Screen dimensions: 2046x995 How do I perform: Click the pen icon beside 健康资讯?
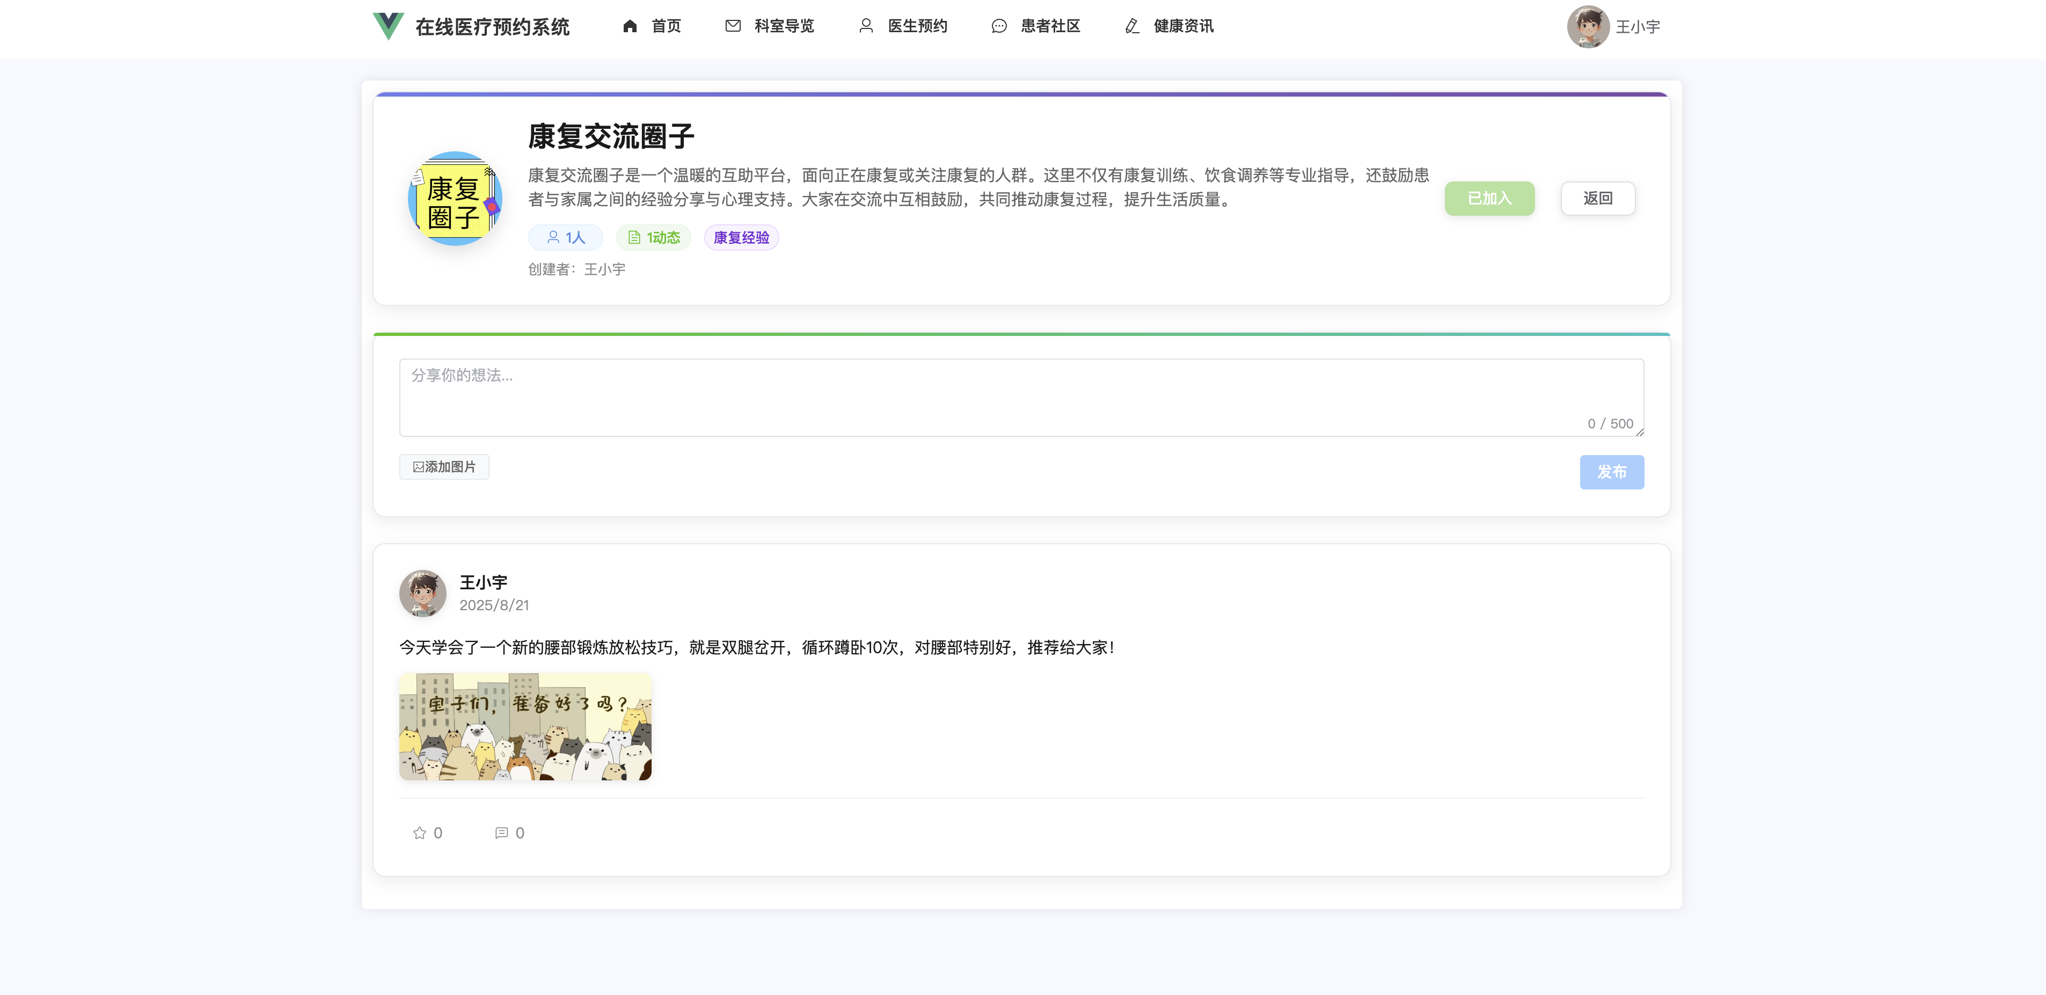pos(1132,26)
